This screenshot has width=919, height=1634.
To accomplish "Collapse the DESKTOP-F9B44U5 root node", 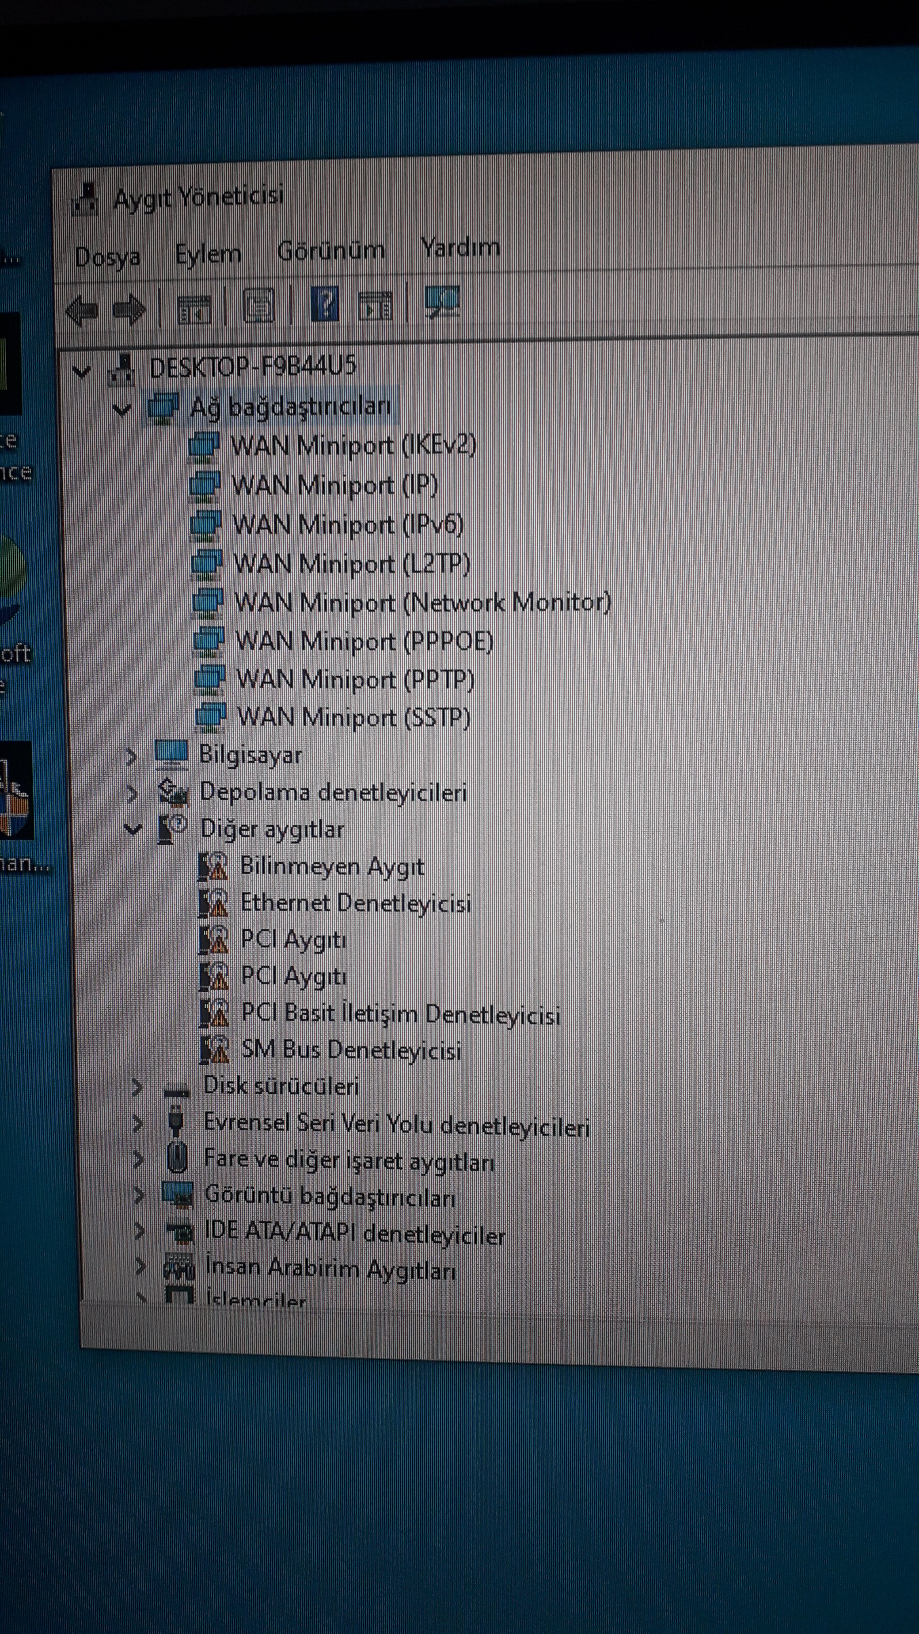I will point(81,371).
